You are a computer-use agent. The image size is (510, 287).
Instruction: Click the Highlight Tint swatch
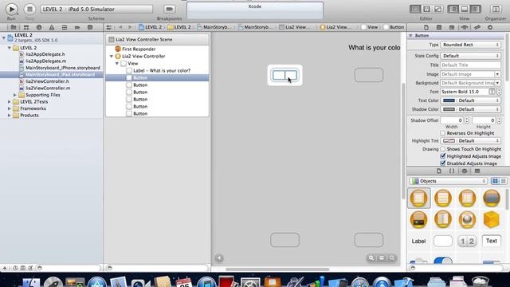click(x=449, y=141)
